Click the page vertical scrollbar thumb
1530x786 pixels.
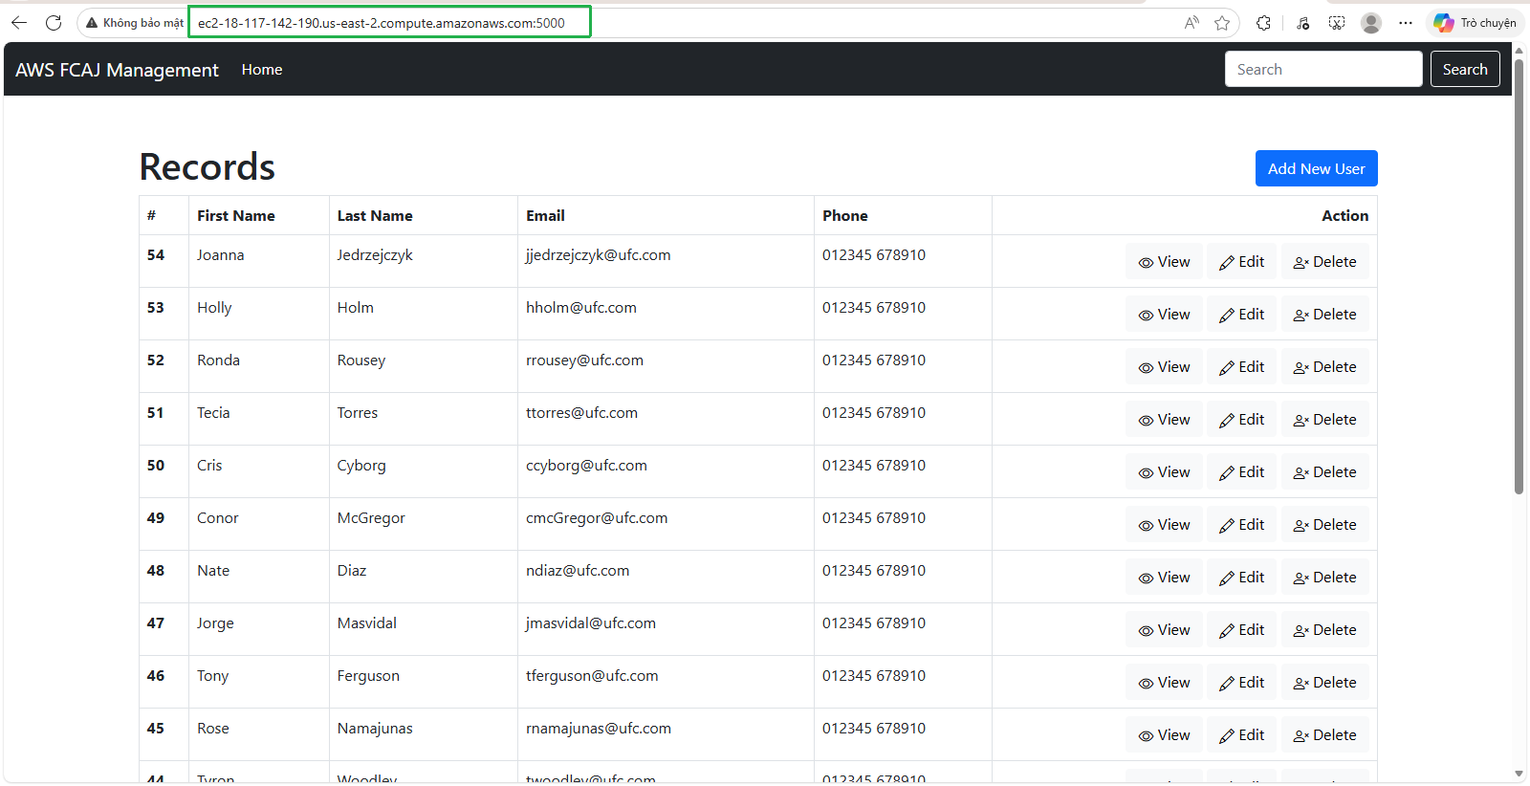(1519, 276)
